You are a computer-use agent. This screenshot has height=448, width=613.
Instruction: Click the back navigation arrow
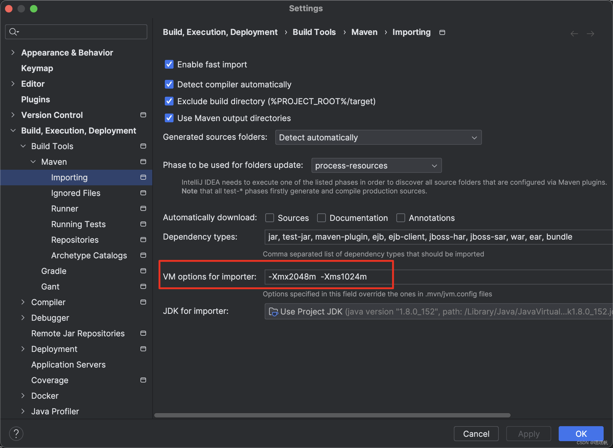(574, 33)
